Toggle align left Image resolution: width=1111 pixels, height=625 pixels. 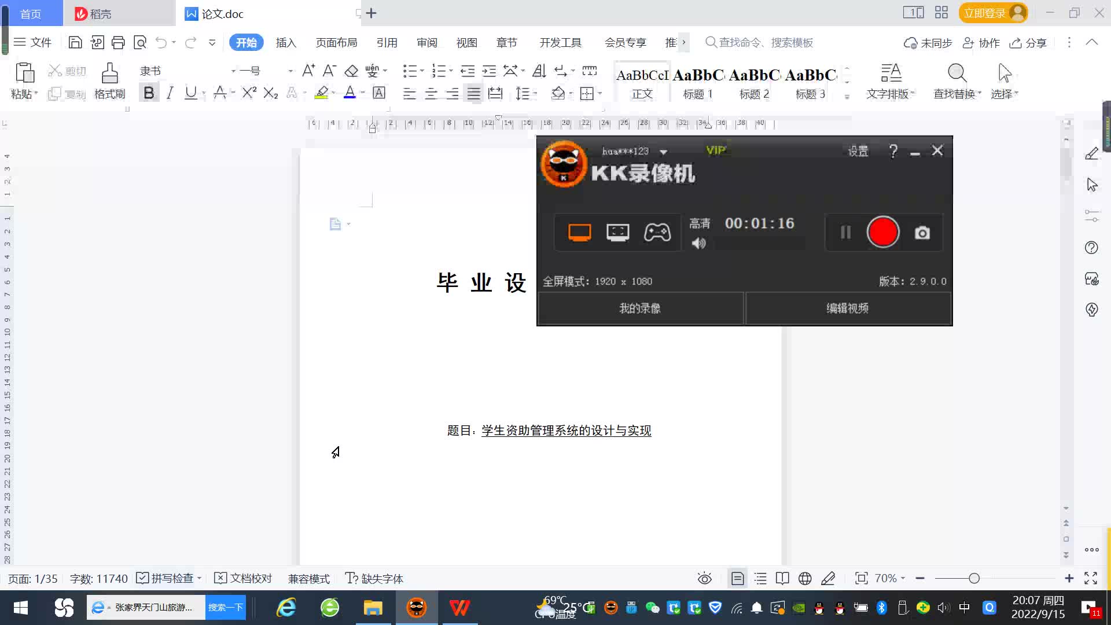pyautogui.click(x=410, y=93)
